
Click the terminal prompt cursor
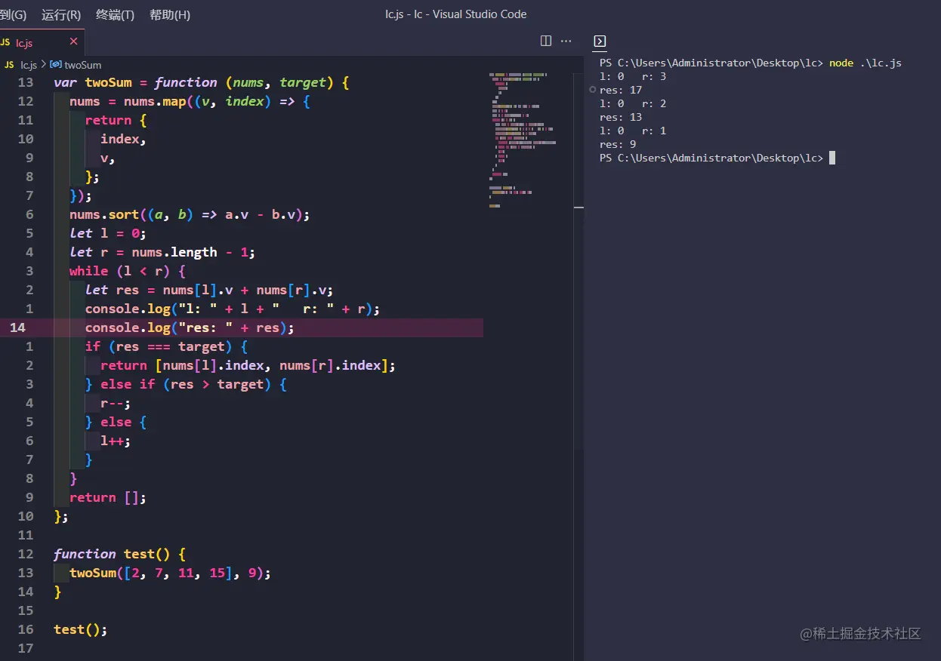832,158
